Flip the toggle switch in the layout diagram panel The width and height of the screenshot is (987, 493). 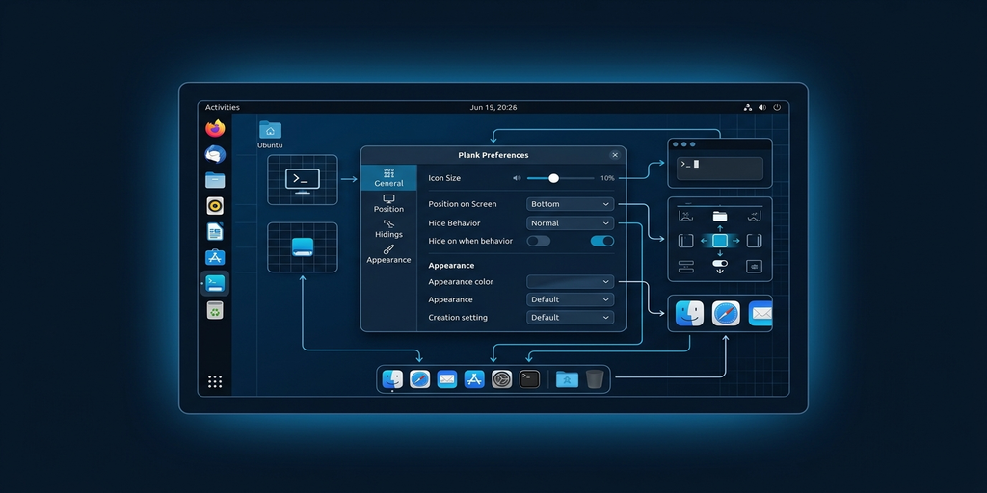click(x=720, y=263)
